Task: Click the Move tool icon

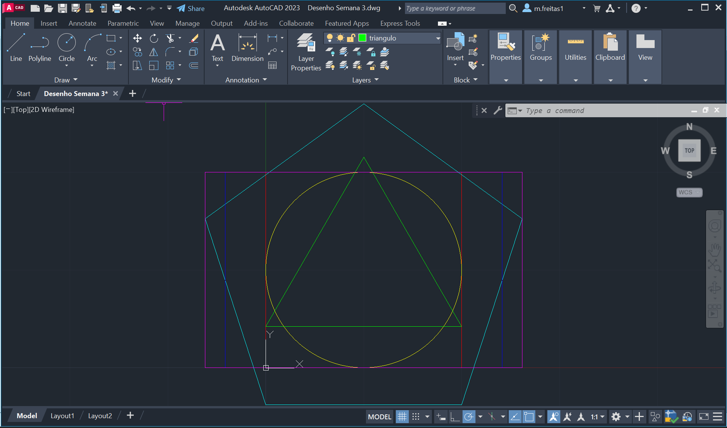Action: (x=138, y=38)
